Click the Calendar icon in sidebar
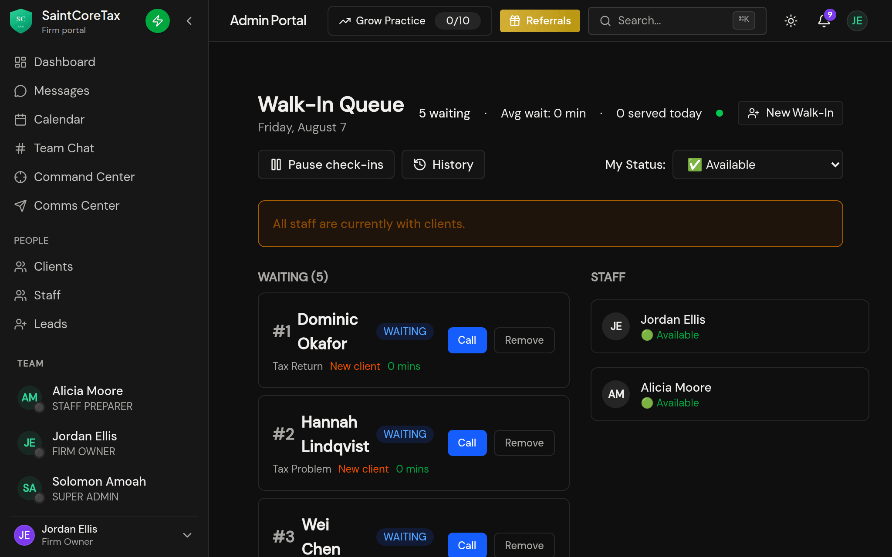Screen dimensions: 892x557 20,120
